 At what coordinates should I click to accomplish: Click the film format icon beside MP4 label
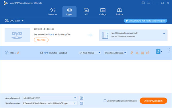tap(42, 53)
